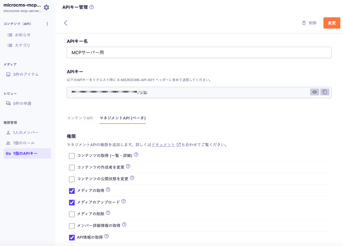
Task: Open the ドキュメント link
Action: [x=163, y=145]
